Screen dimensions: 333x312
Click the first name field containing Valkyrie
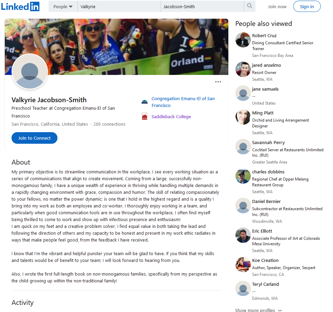coord(119,6)
